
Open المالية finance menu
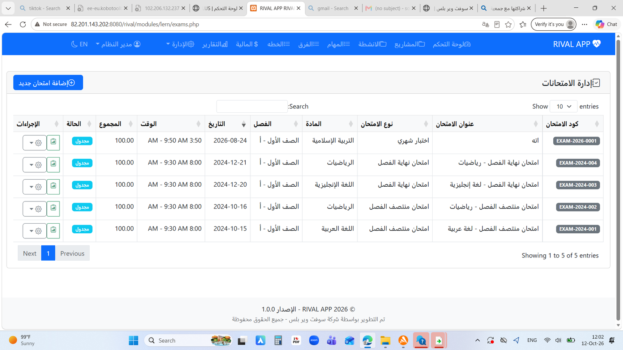click(247, 44)
